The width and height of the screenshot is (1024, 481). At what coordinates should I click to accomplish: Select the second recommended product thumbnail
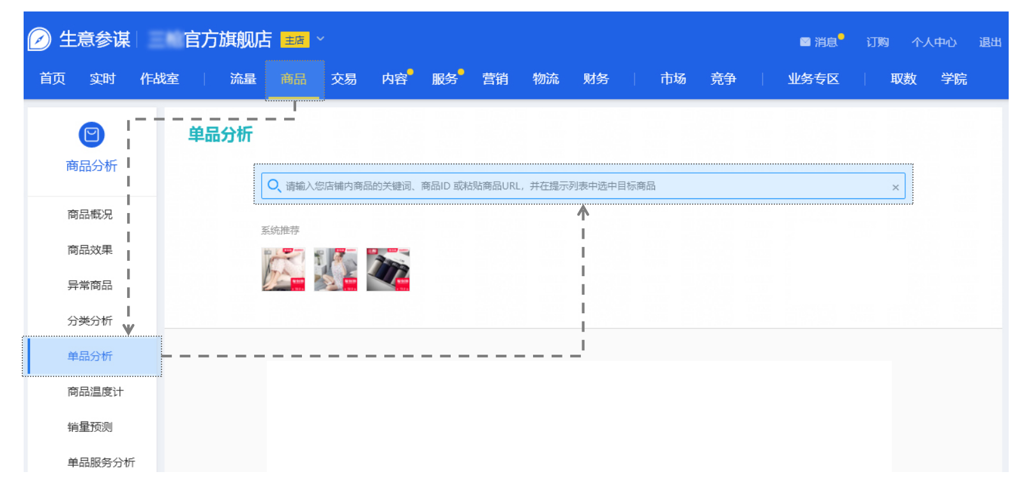coord(336,269)
